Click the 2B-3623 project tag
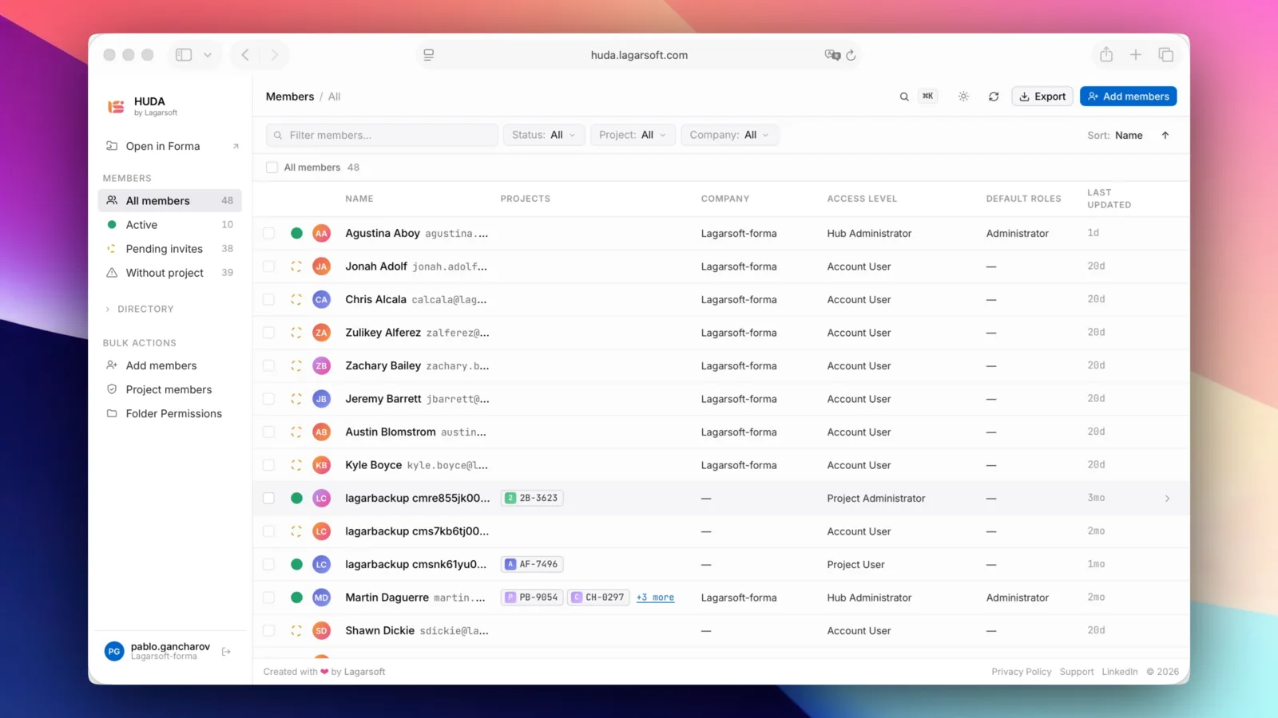The image size is (1278, 718). pos(532,499)
